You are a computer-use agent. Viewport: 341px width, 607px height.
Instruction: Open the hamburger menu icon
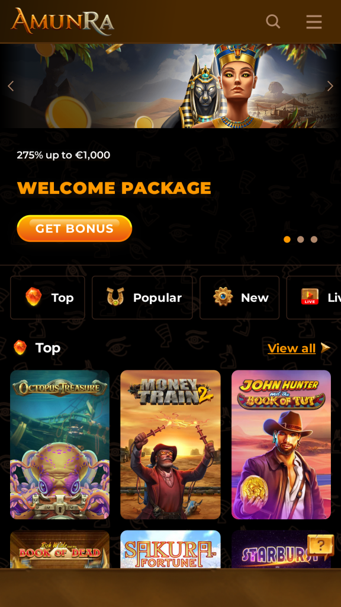[x=314, y=22]
